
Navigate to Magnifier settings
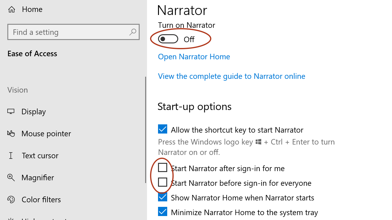tap(38, 178)
